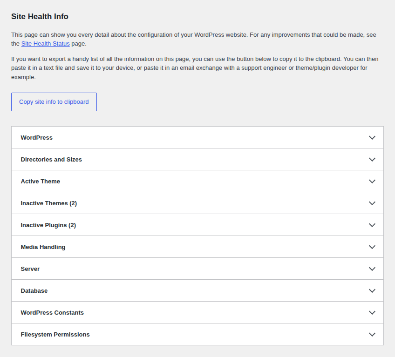This screenshot has width=395, height=357.
Task: Click the chevron icon in Directories and Sizes row
Action: 372,159
